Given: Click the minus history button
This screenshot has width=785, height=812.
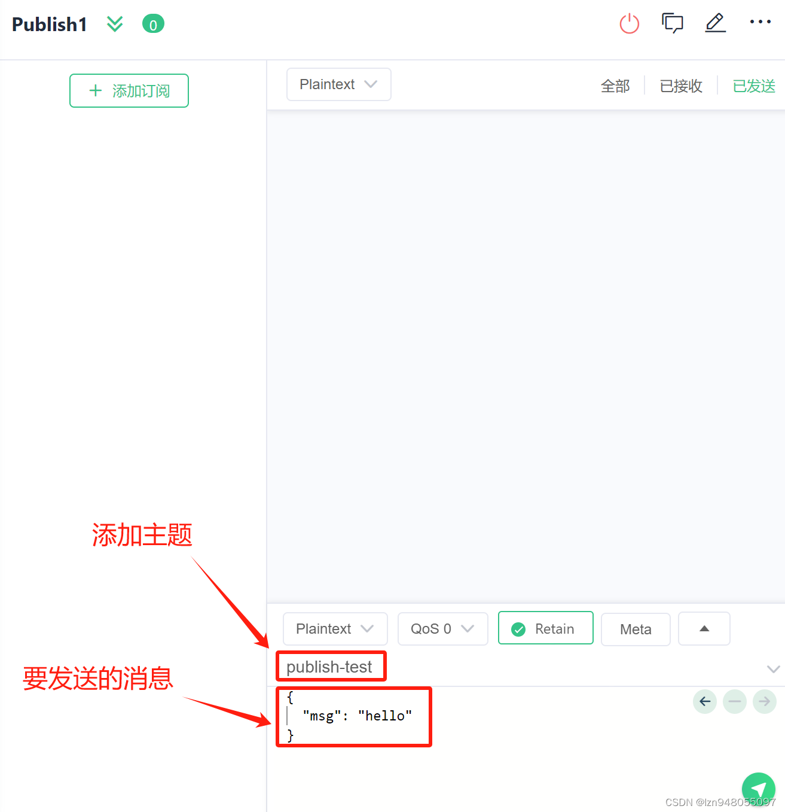Looking at the screenshot, I should (735, 701).
